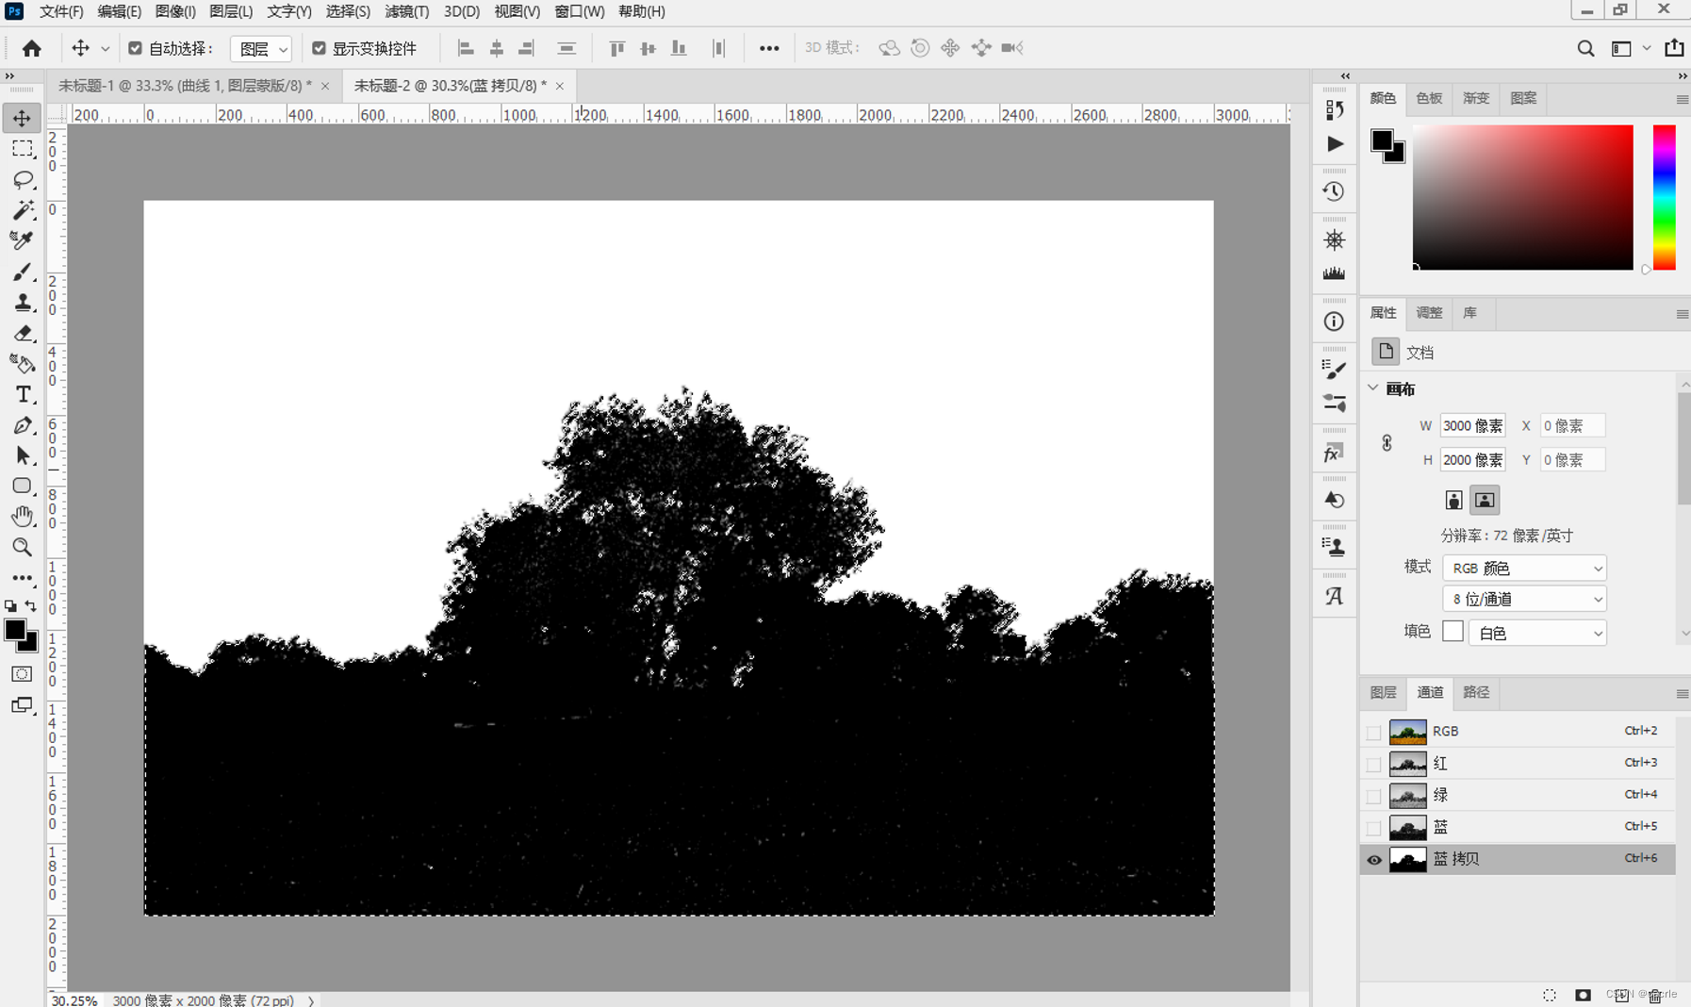Hide the 蓝 拷贝 channel eye
The image size is (1691, 1007).
click(1373, 860)
